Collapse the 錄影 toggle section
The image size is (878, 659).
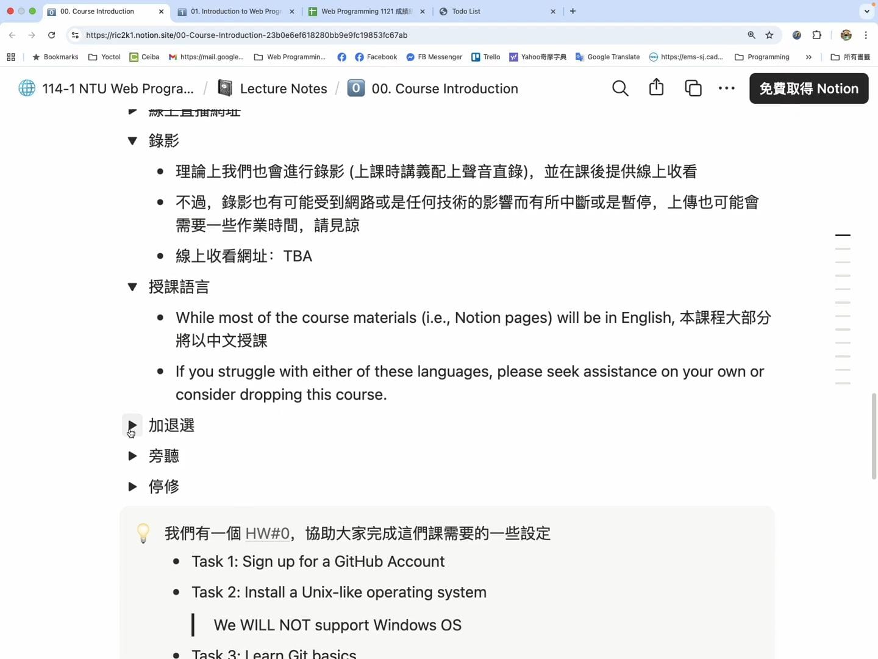click(132, 141)
